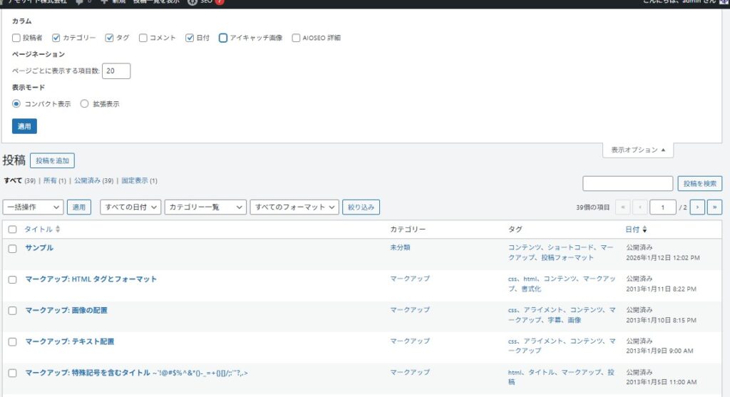Open the 一括操作 bulk actions dropdown
This screenshot has width=730, height=397.
(34, 207)
